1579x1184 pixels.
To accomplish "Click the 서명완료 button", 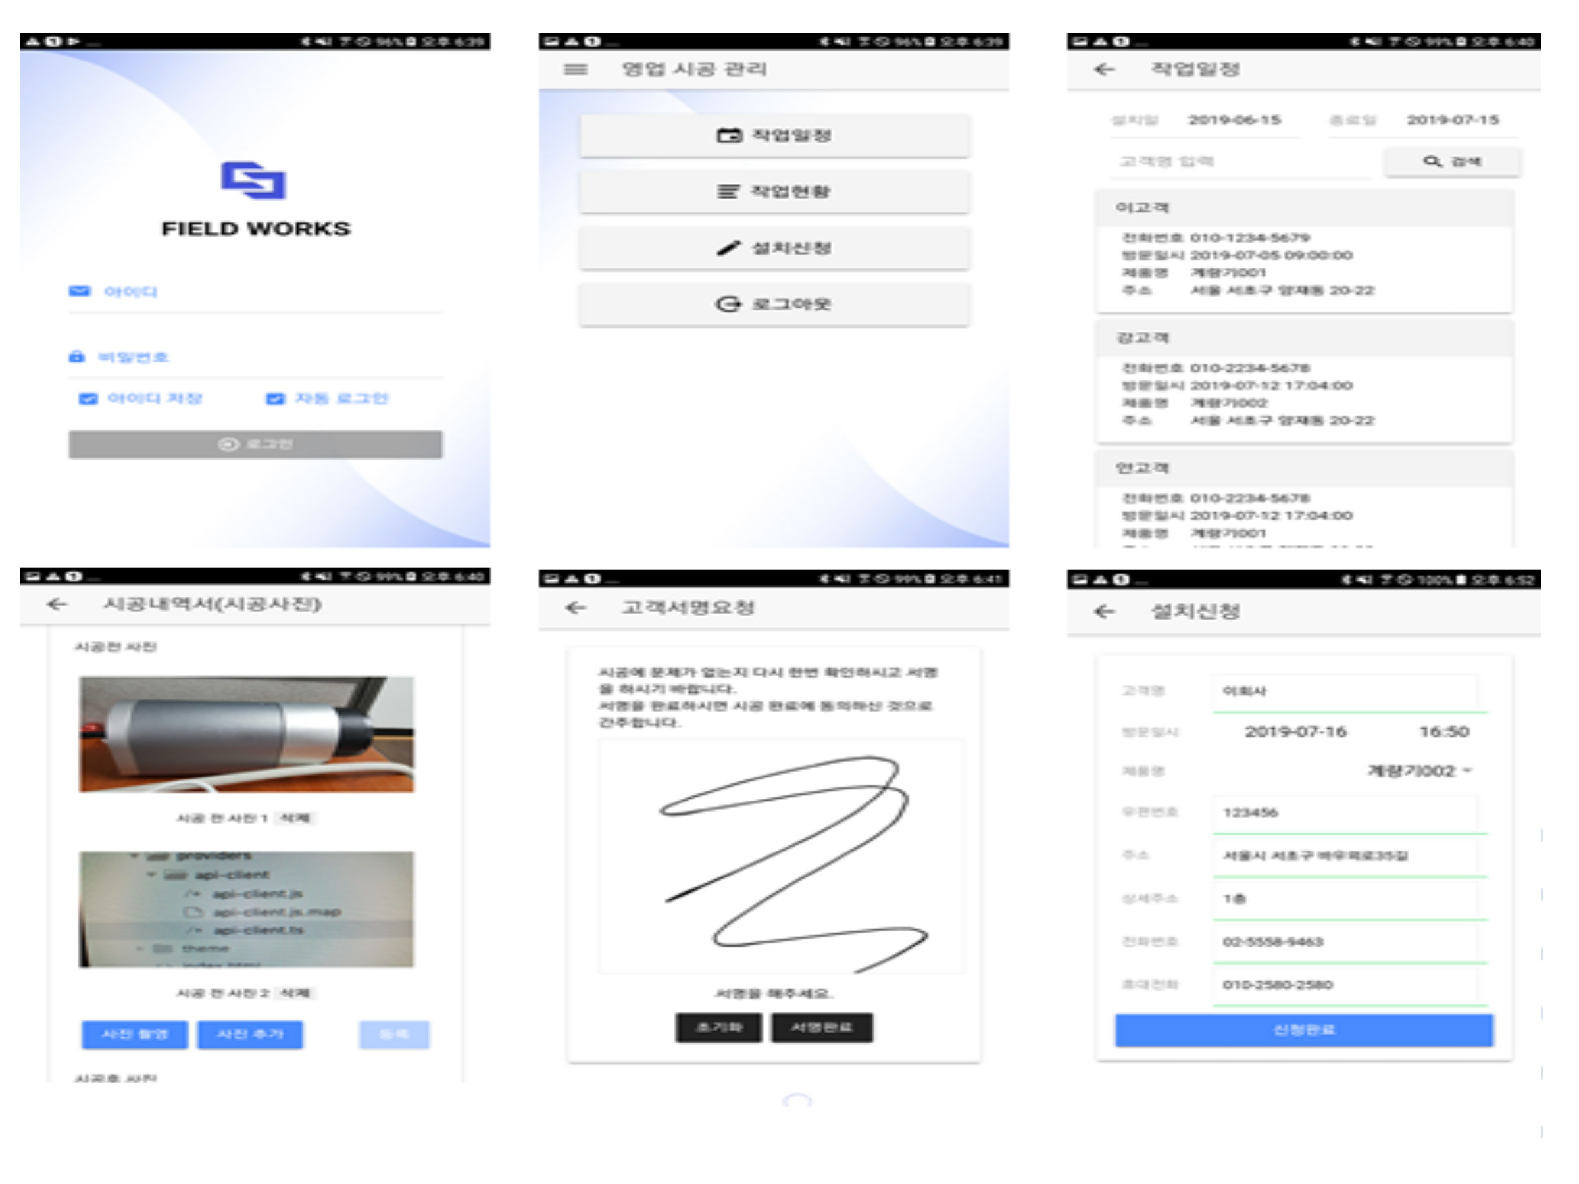I will pyautogui.click(x=822, y=1027).
